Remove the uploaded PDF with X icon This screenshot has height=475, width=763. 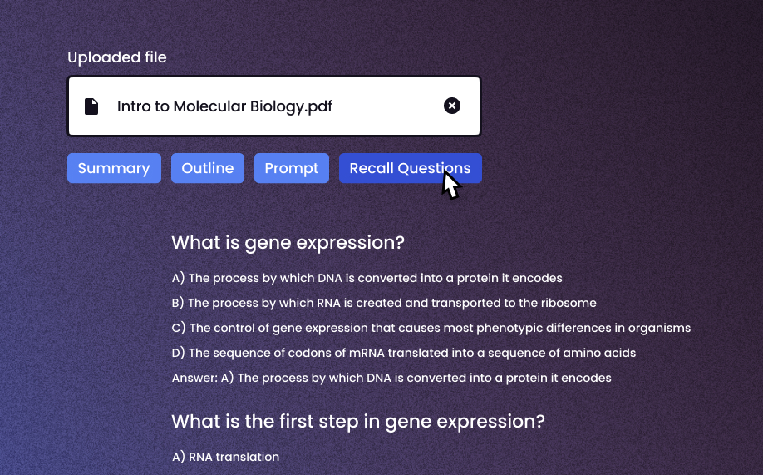coord(451,106)
